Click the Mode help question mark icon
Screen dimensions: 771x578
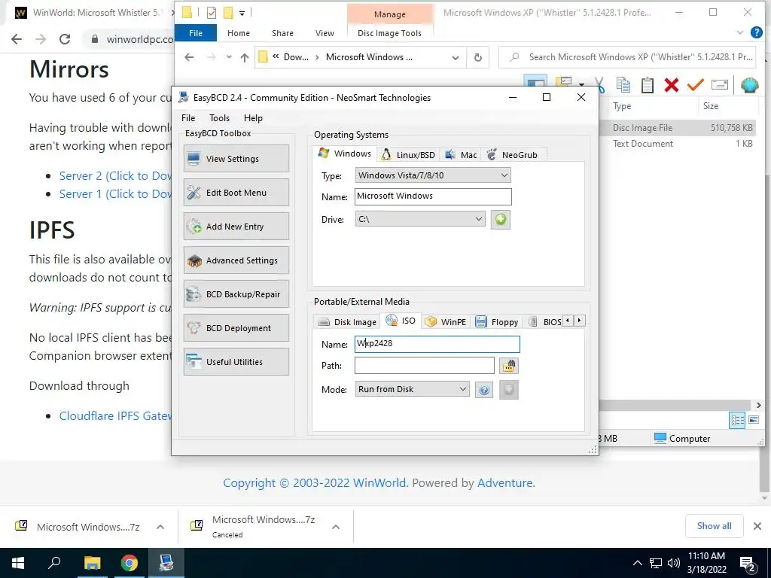(484, 390)
